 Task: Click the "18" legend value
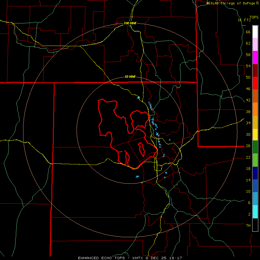pos(248,169)
